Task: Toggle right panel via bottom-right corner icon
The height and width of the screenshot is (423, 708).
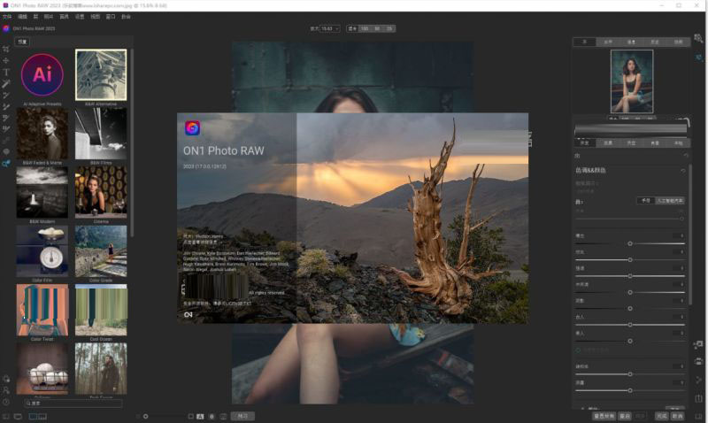Action: click(700, 416)
